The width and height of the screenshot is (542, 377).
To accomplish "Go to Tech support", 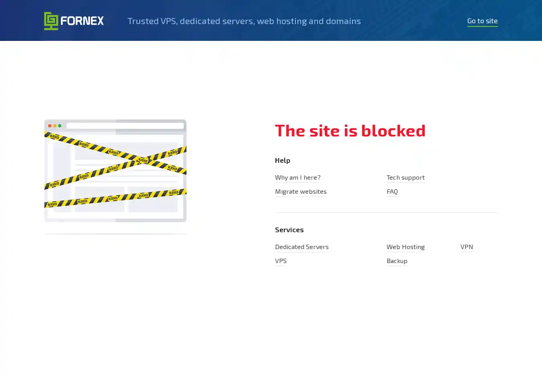I will 405,177.
